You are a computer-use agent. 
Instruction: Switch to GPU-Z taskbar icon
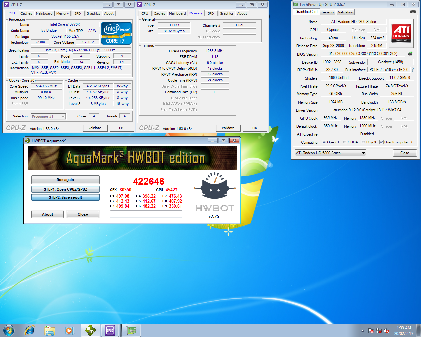coord(131,330)
